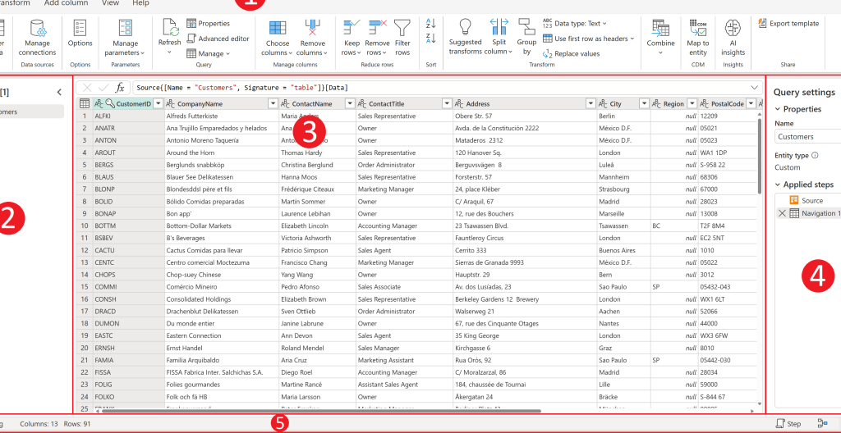Open ContactName column filter dropdown
The image size is (841, 433).
[350, 104]
